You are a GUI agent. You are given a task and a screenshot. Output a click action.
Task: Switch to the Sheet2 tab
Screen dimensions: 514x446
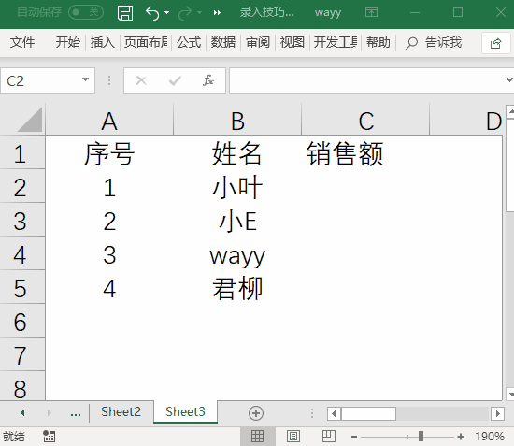tap(121, 412)
